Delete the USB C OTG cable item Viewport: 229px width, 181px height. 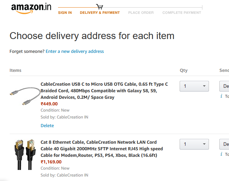point(47,125)
